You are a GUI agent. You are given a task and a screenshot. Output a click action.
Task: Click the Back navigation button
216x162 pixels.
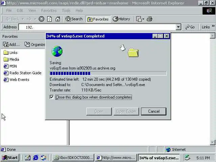(12, 19)
